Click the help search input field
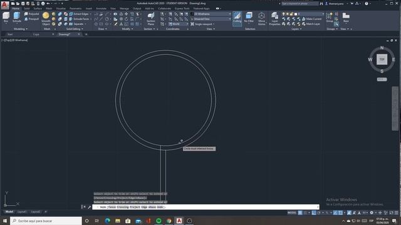This screenshot has width=401, height=225. (299, 4)
